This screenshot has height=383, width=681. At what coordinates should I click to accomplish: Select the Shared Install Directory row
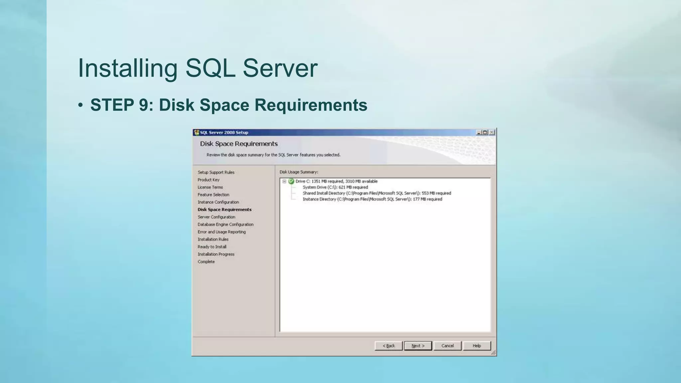click(377, 193)
